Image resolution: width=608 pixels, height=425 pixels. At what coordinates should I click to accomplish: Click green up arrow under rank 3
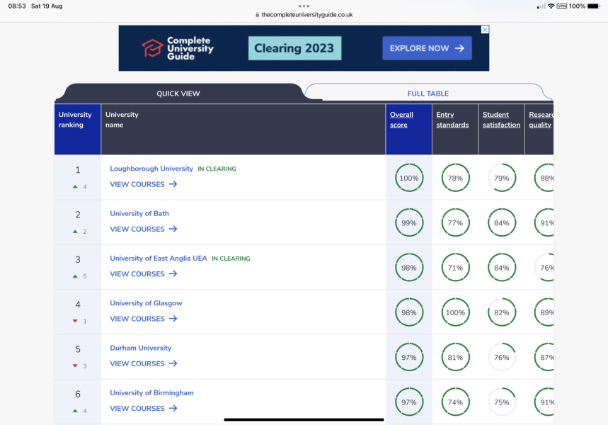pos(75,276)
